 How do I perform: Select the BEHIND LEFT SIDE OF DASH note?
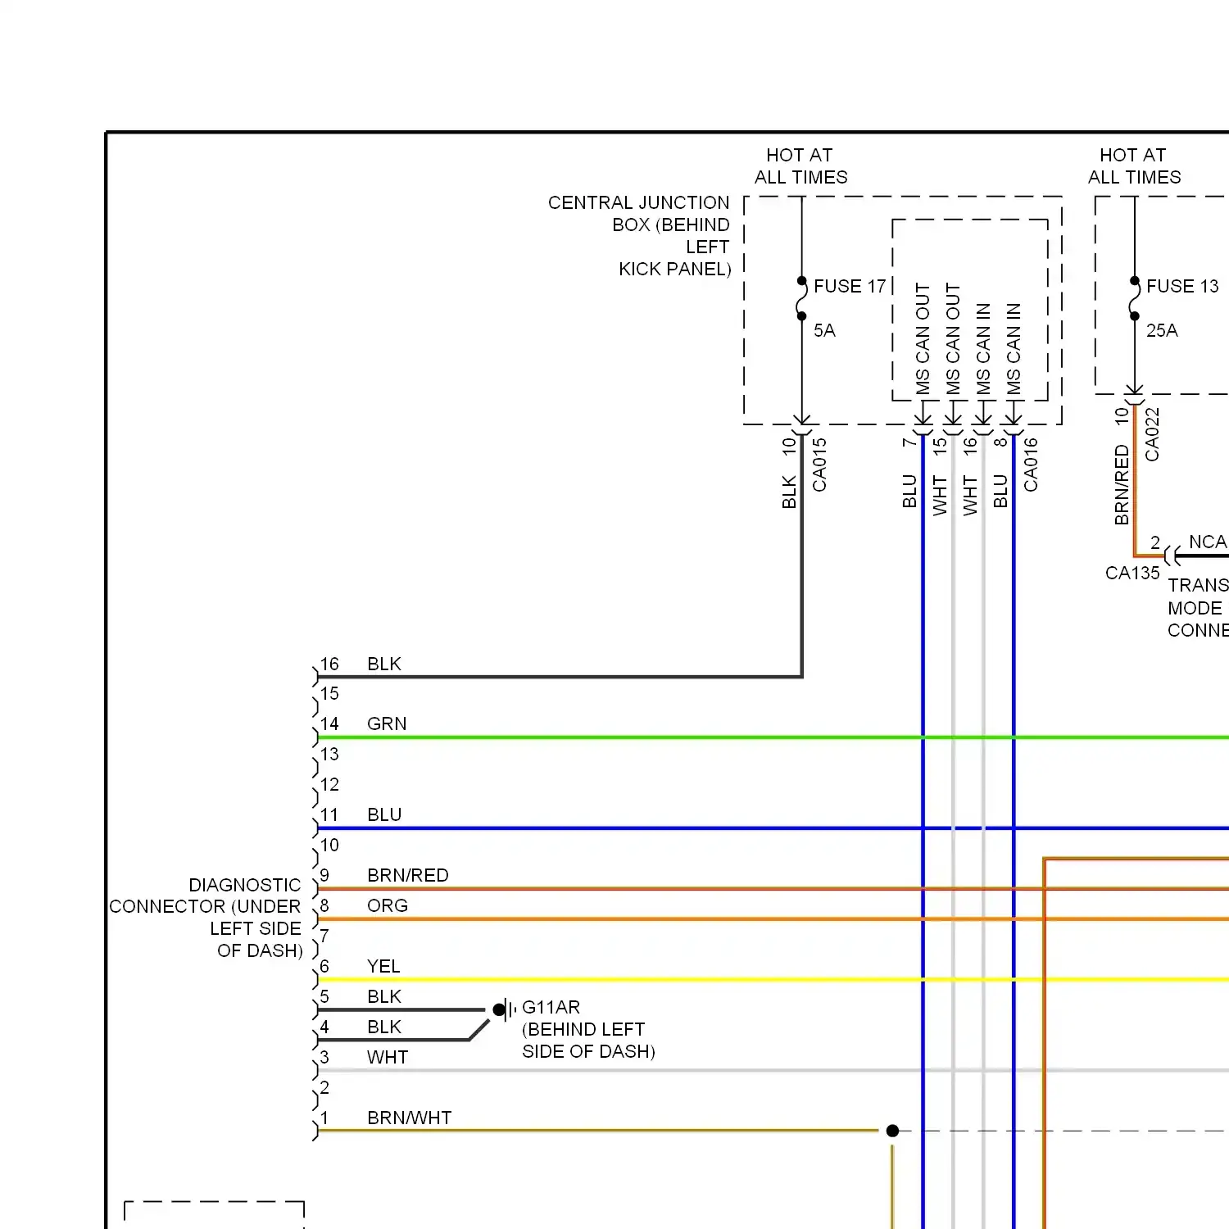(x=588, y=1041)
